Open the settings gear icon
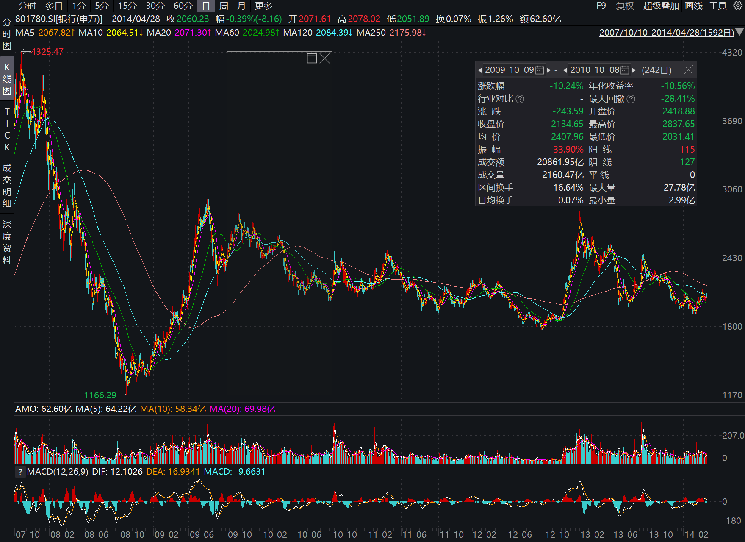 pos(737,6)
